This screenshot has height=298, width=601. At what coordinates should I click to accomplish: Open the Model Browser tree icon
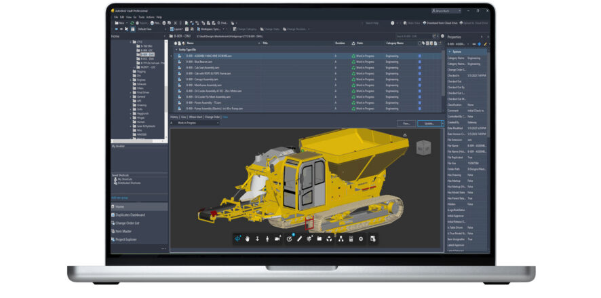[x=341, y=239]
